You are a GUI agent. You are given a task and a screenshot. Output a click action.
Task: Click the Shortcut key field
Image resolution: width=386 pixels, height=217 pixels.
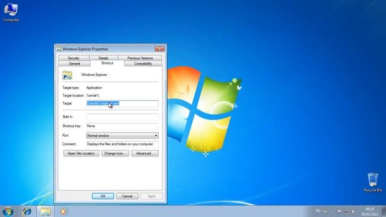tap(122, 126)
